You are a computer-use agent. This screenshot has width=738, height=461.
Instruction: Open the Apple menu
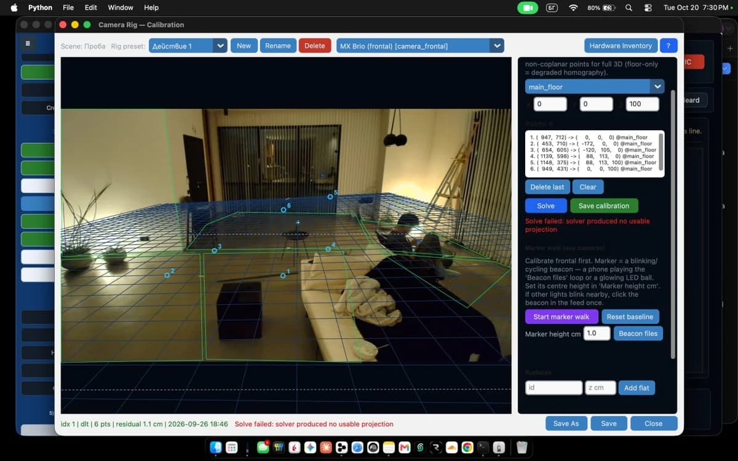coord(14,7)
